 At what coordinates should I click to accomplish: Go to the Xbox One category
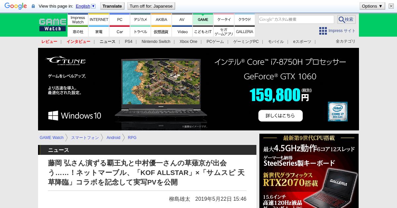click(x=188, y=42)
